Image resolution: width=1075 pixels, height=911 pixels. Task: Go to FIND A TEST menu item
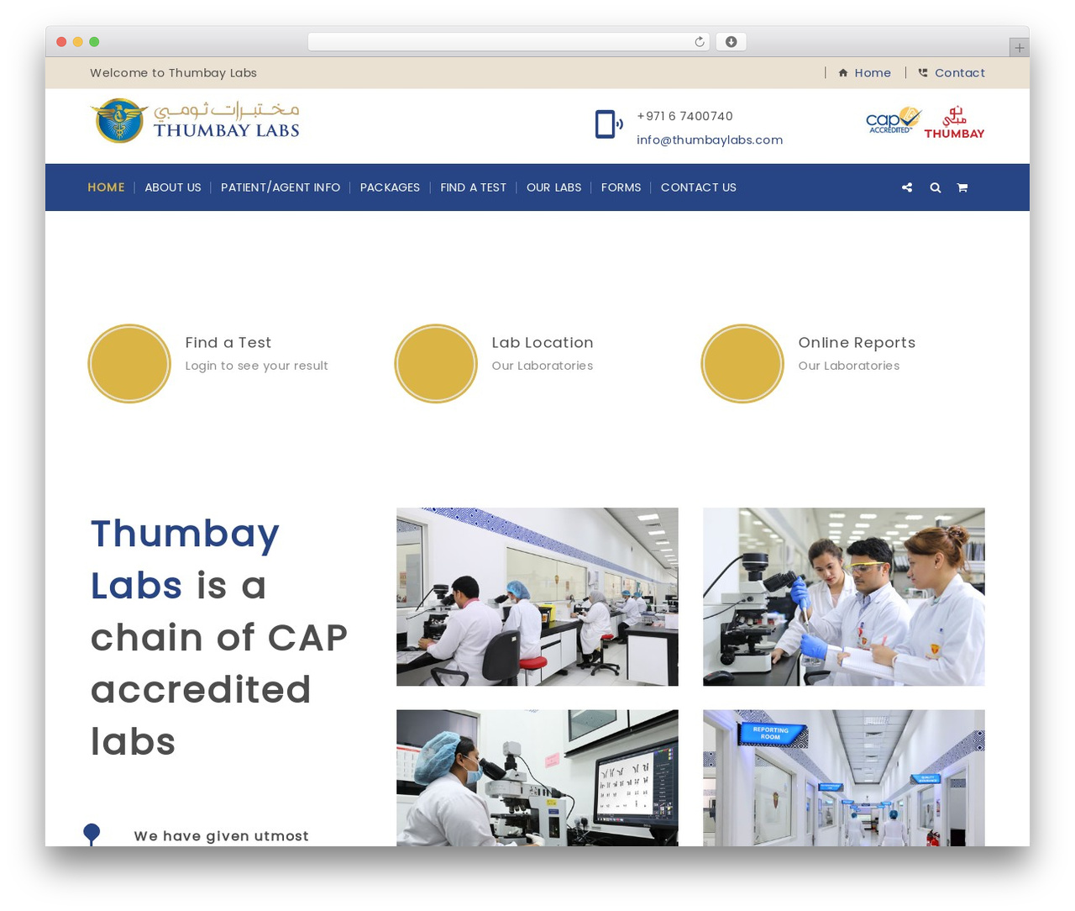(474, 187)
